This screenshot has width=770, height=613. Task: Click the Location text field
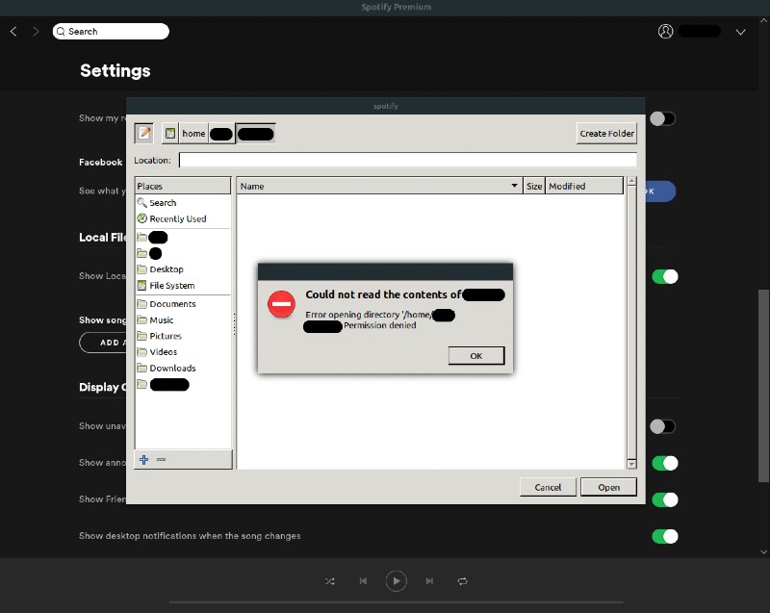point(407,160)
